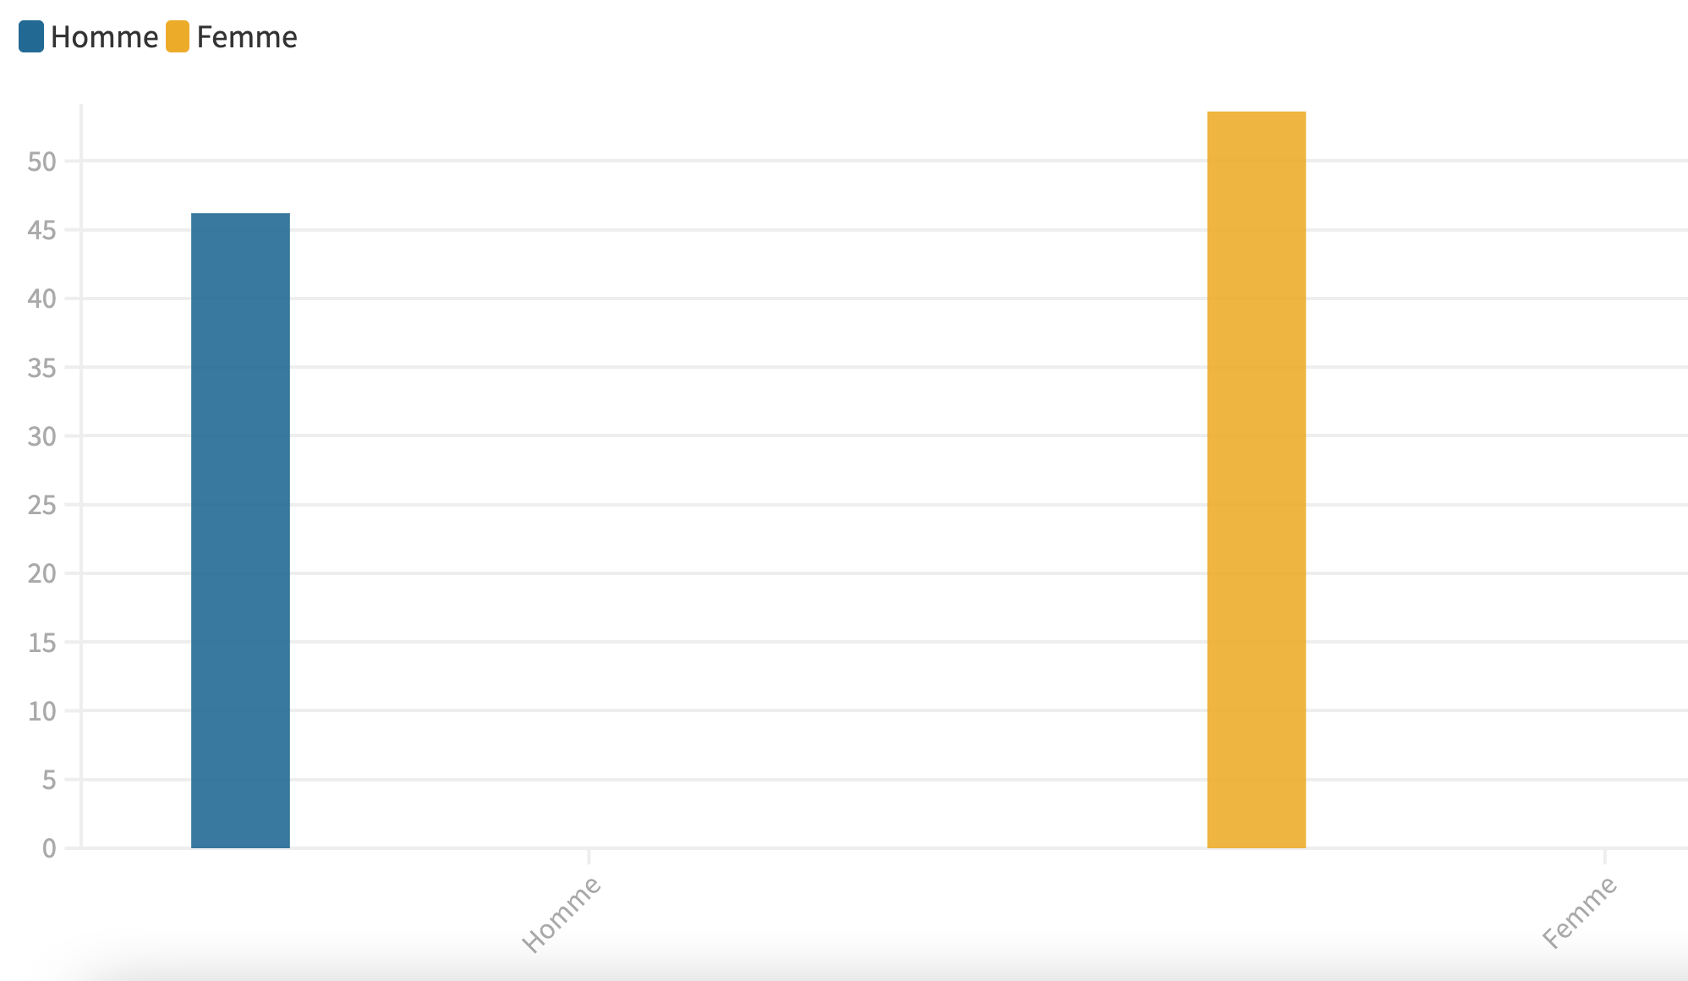Screen dimensions: 1688x981
Task: Click the 45 y-axis tick label
Action: 41,230
